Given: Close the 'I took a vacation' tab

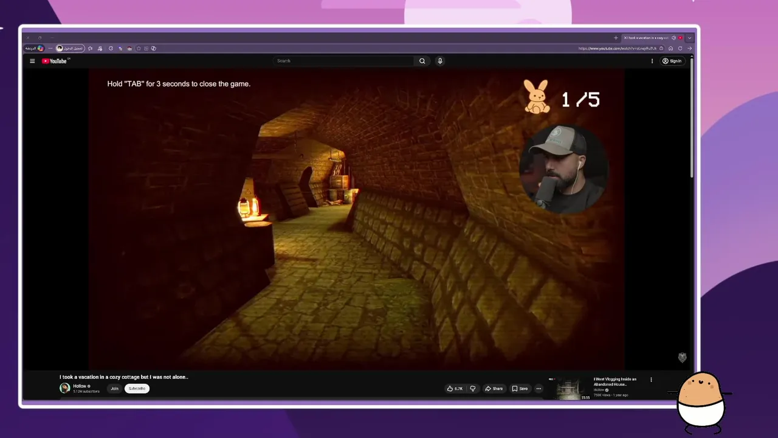Looking at the screenshot, I should [x=625, y=38].
